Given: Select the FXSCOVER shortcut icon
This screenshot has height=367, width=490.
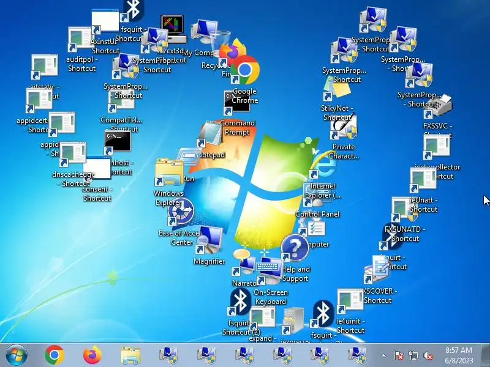Looking at the screenshot, I should tap(377, 270).
